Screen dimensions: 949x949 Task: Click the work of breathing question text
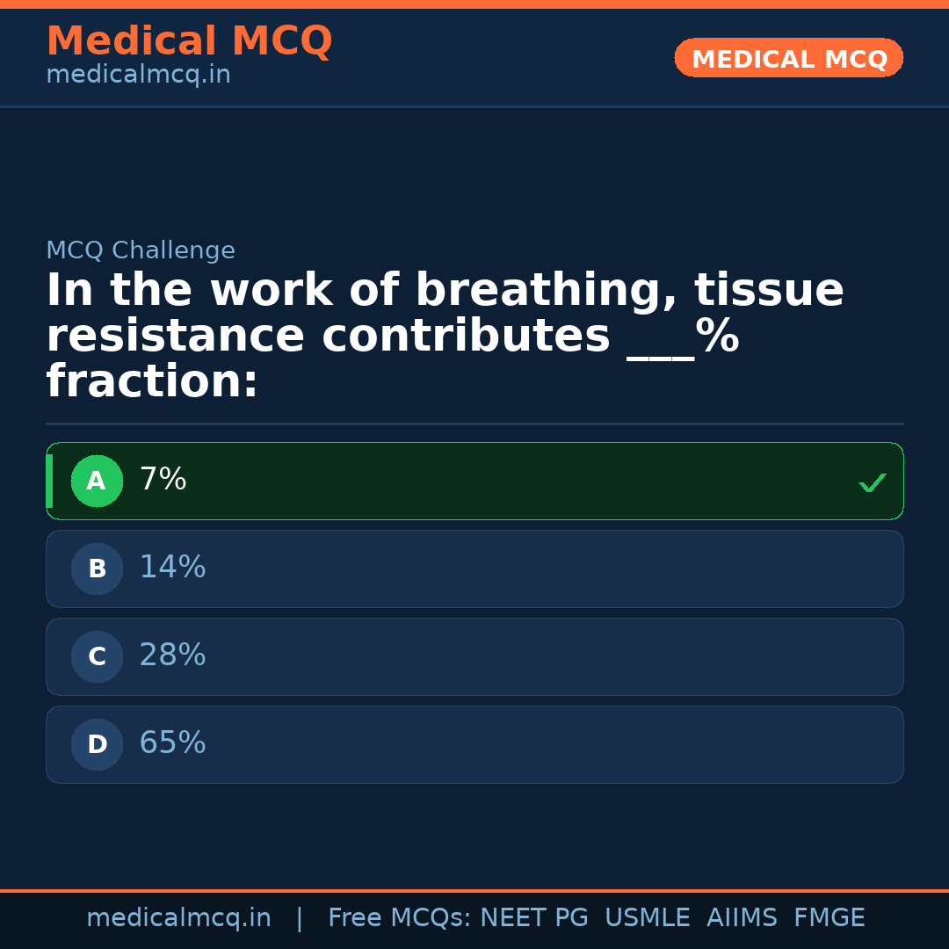(445, 337)
